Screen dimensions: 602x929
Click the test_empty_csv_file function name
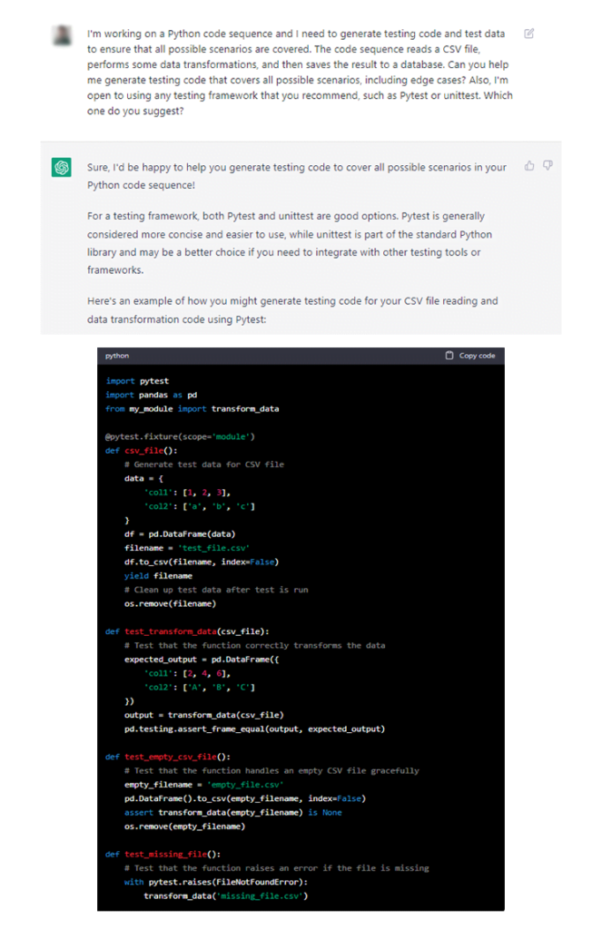point(170,758)
